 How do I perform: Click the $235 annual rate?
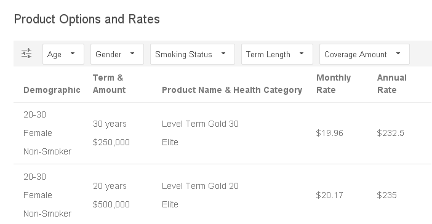387,195
